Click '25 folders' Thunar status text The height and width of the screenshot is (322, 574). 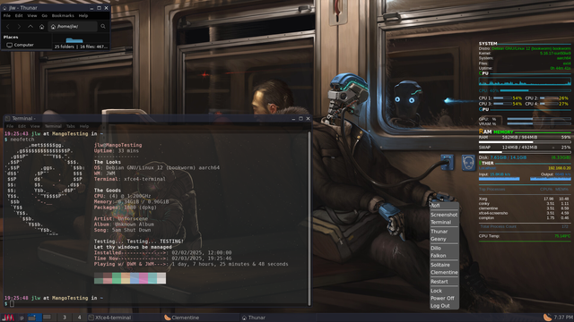tap(65, 47)
